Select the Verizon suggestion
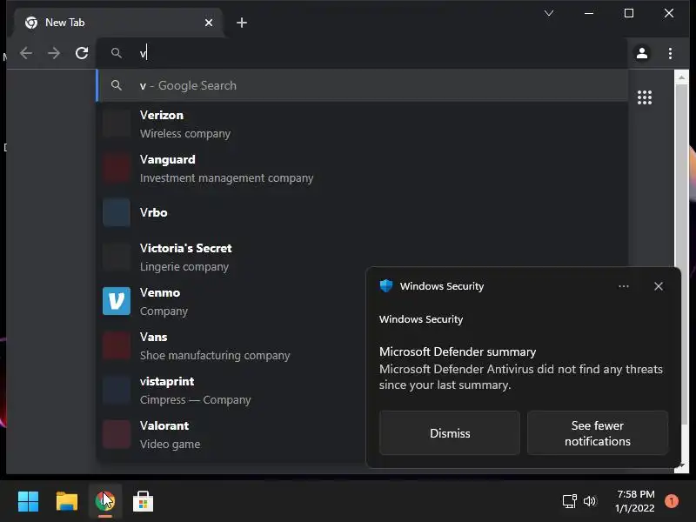The width and height of the screenshot is (696, 522). pos(362,124)
